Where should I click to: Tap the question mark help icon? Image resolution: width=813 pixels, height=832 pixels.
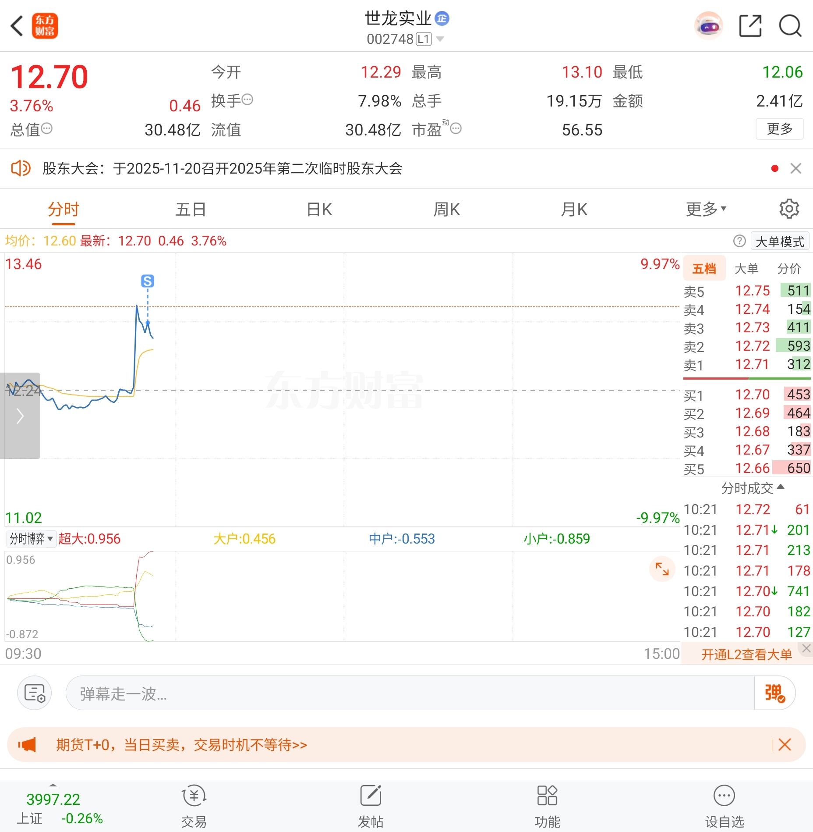tap(739, 241)
